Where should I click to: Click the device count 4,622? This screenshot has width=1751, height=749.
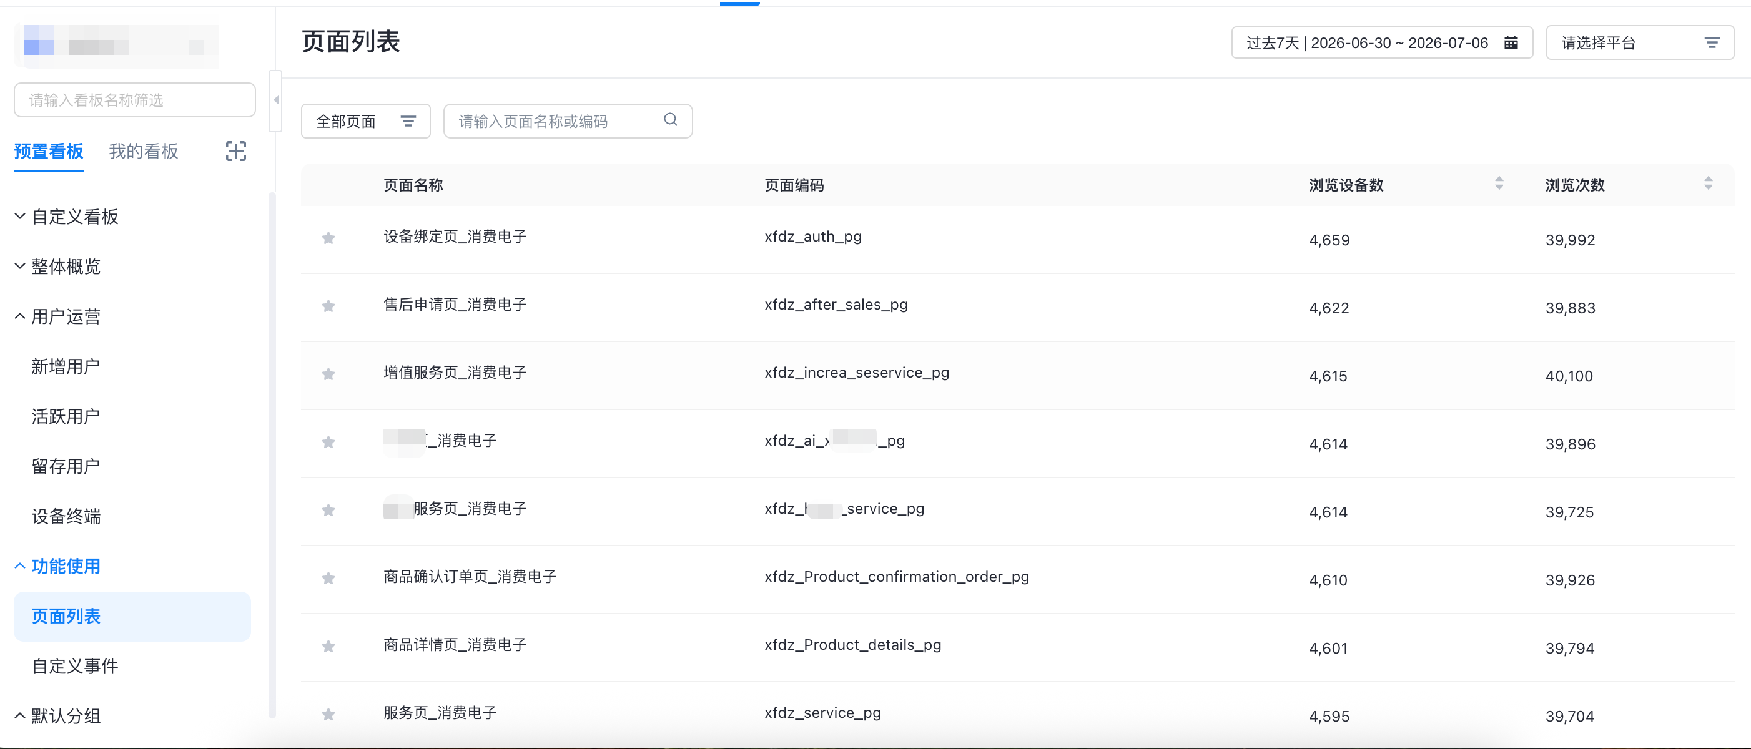[x=1329, y=308]
